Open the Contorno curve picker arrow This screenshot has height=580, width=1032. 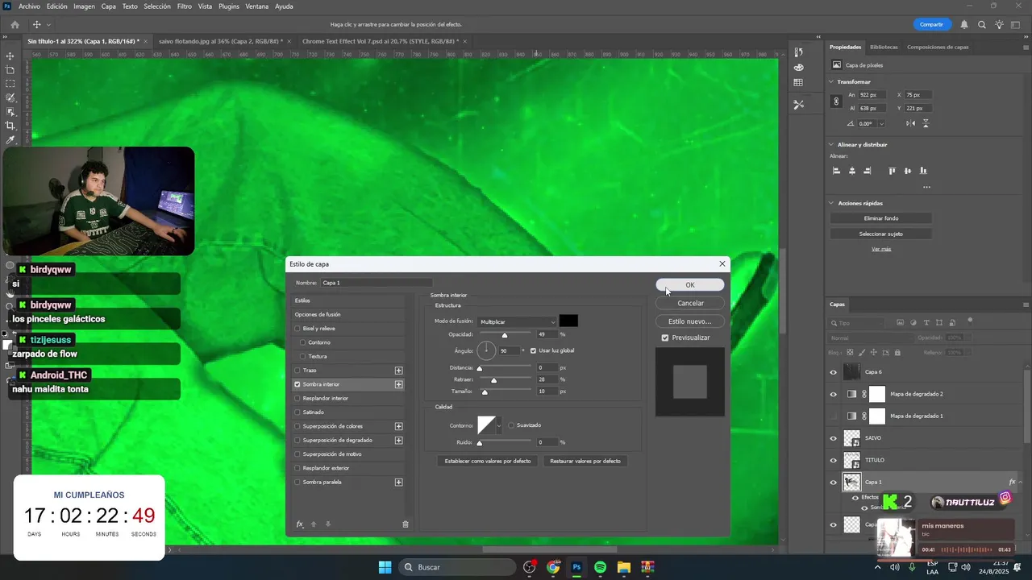[499, 425]
